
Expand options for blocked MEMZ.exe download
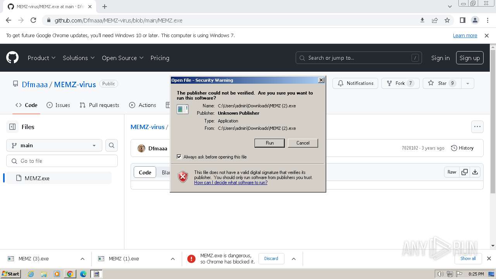pyautogui.click(x=294, y=259)
